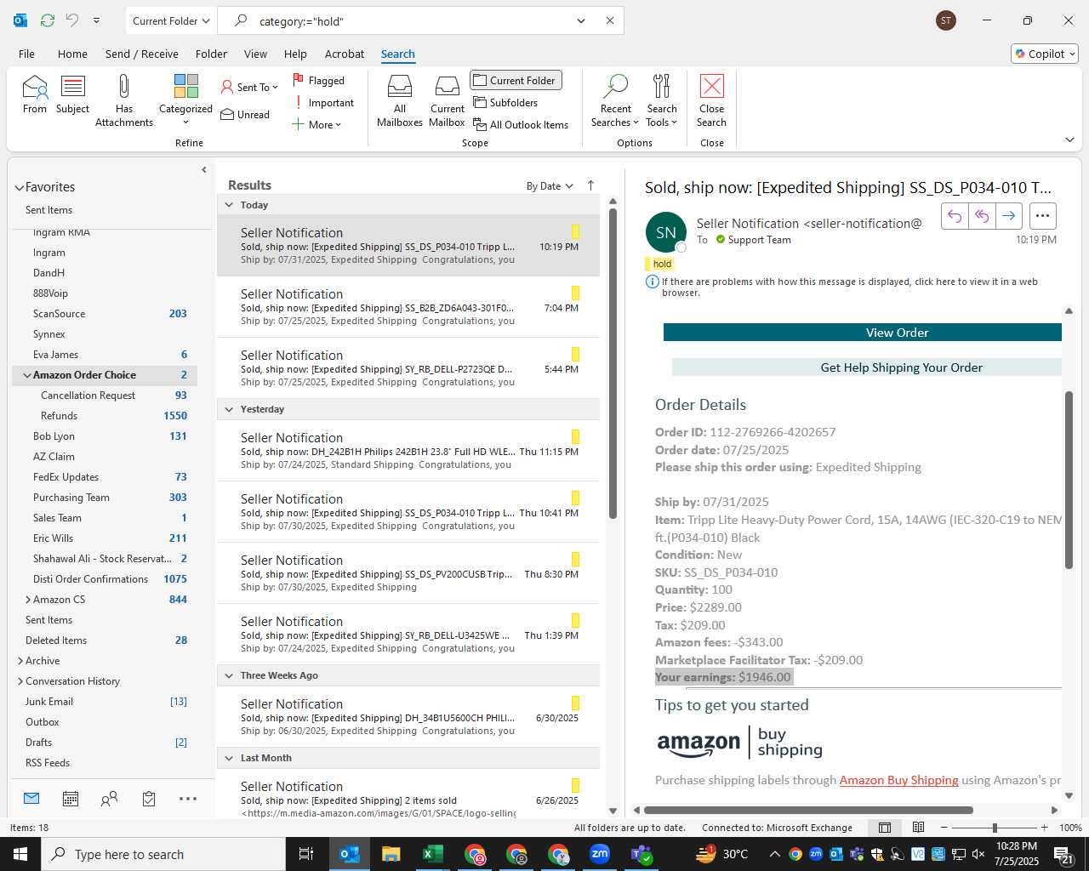The height and width of the screenshot is (871, 1089).
Task: Open more message actions ellipsis
Action: pyautogui.click(x=1043, y=216)
